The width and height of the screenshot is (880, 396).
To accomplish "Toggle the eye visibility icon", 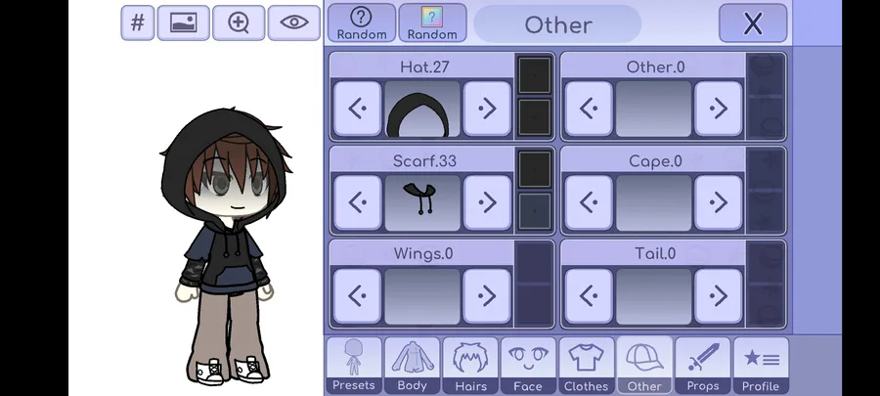I will (x=294, y=23).
